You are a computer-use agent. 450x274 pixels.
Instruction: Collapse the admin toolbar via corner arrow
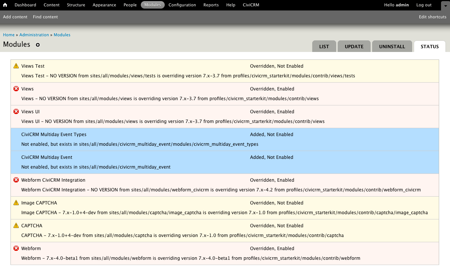445,6
